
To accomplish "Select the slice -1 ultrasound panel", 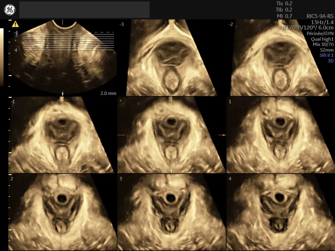I will 62,135.
